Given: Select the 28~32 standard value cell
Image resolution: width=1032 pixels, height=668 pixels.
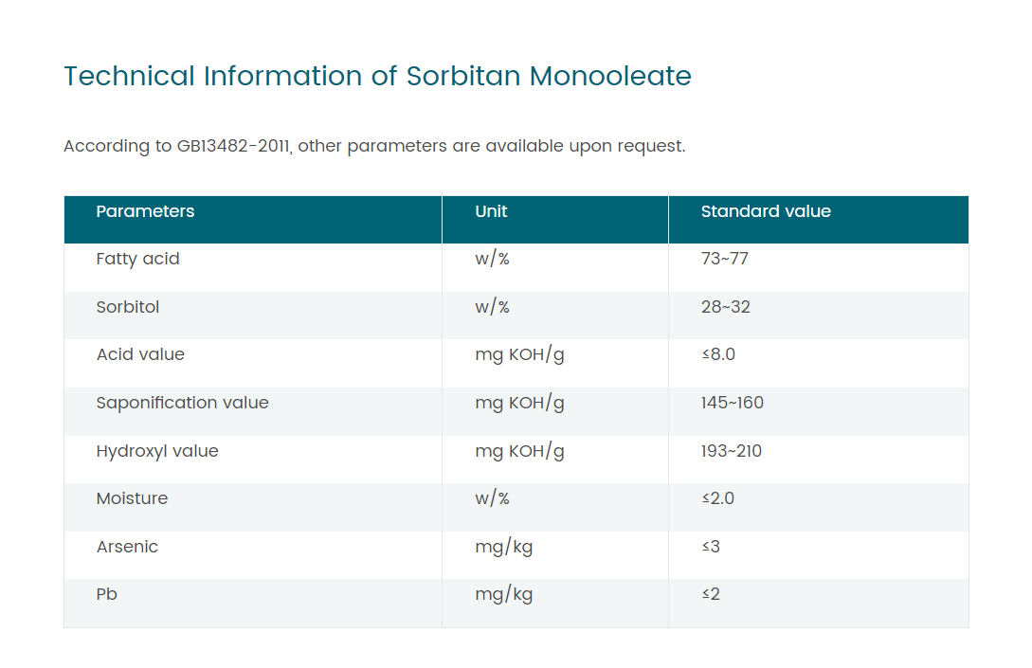Looking at the screenshot, I should tap(726, 307).
